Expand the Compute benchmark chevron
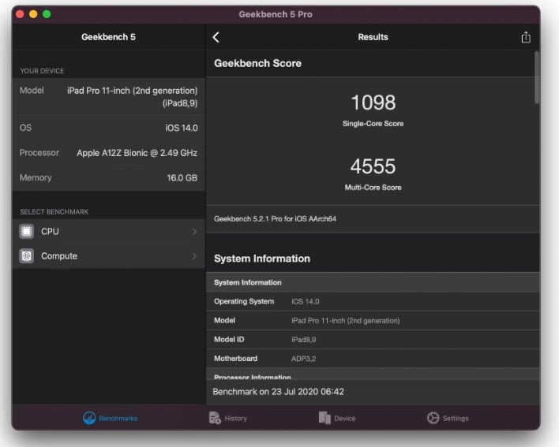Viewport: 559px width, 447px height. click(x=194, y=256)
